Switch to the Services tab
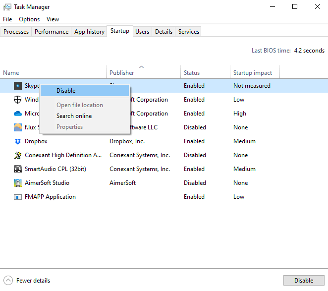Image resolution: width=328 pixels, height=291 pixels. (x=189, y=32)
